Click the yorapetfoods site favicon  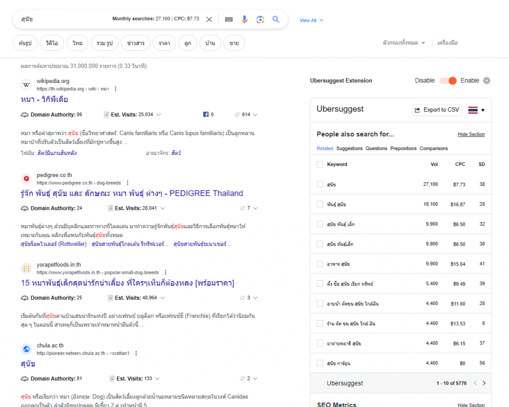pyautogui.click(x=26, y=268)
